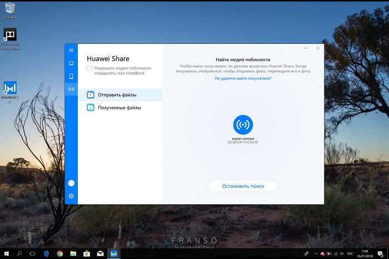The image size is (389, 259).
Task: Expand hidden system tray icons chevron
Action: [x=316, y=253]
